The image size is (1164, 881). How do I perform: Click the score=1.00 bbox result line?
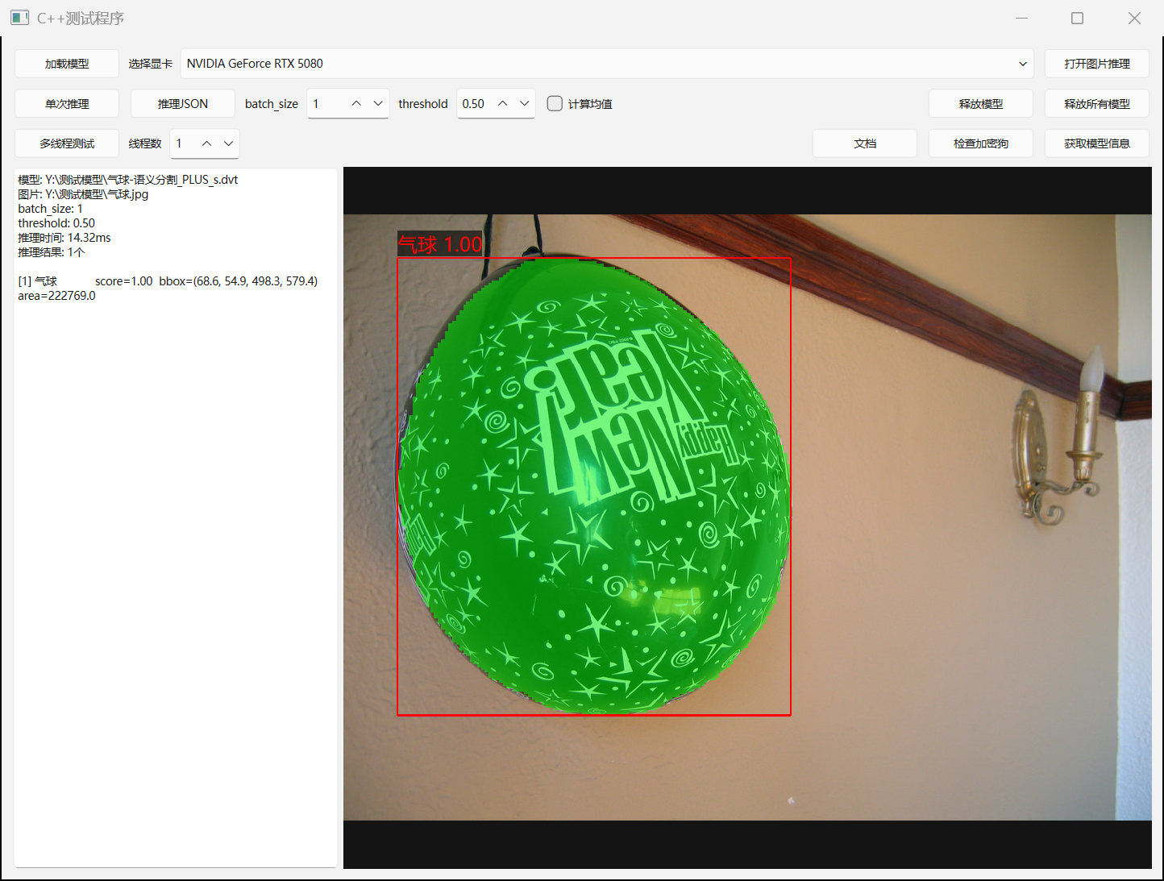coord(168,281)
